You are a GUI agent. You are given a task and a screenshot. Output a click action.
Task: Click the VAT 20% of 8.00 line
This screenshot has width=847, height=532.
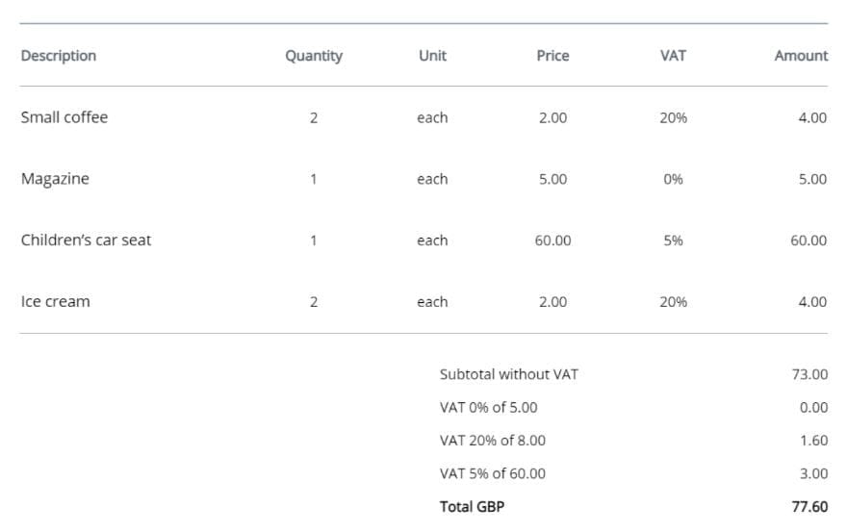(492, 441)
